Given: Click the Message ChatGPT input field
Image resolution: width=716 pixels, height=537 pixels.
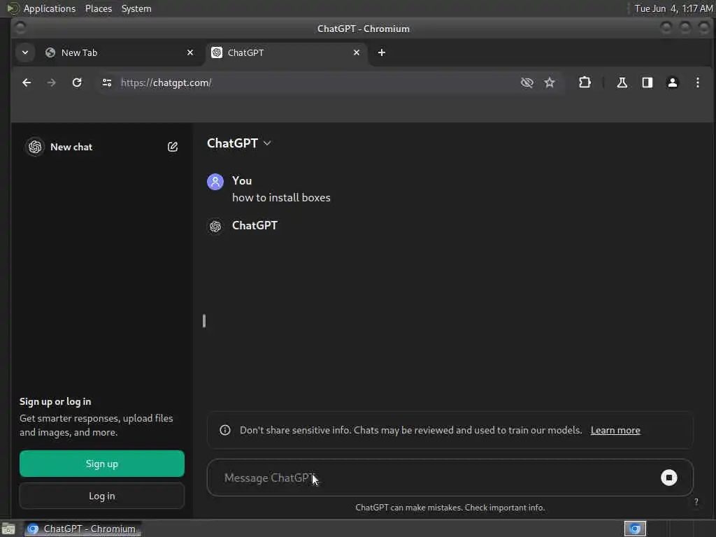Looking at the screenshot, I should click(450, 478).
